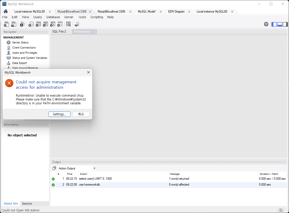Open an SQL script file icon
This screenshot has height=213, width=289.
pos(14,24)
